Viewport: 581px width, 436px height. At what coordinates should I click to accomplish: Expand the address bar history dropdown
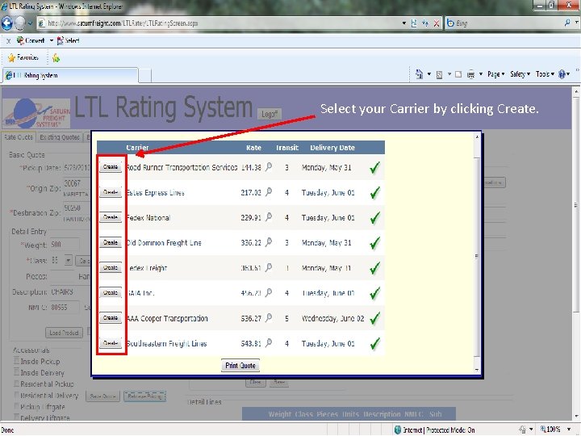coord(404,23)
